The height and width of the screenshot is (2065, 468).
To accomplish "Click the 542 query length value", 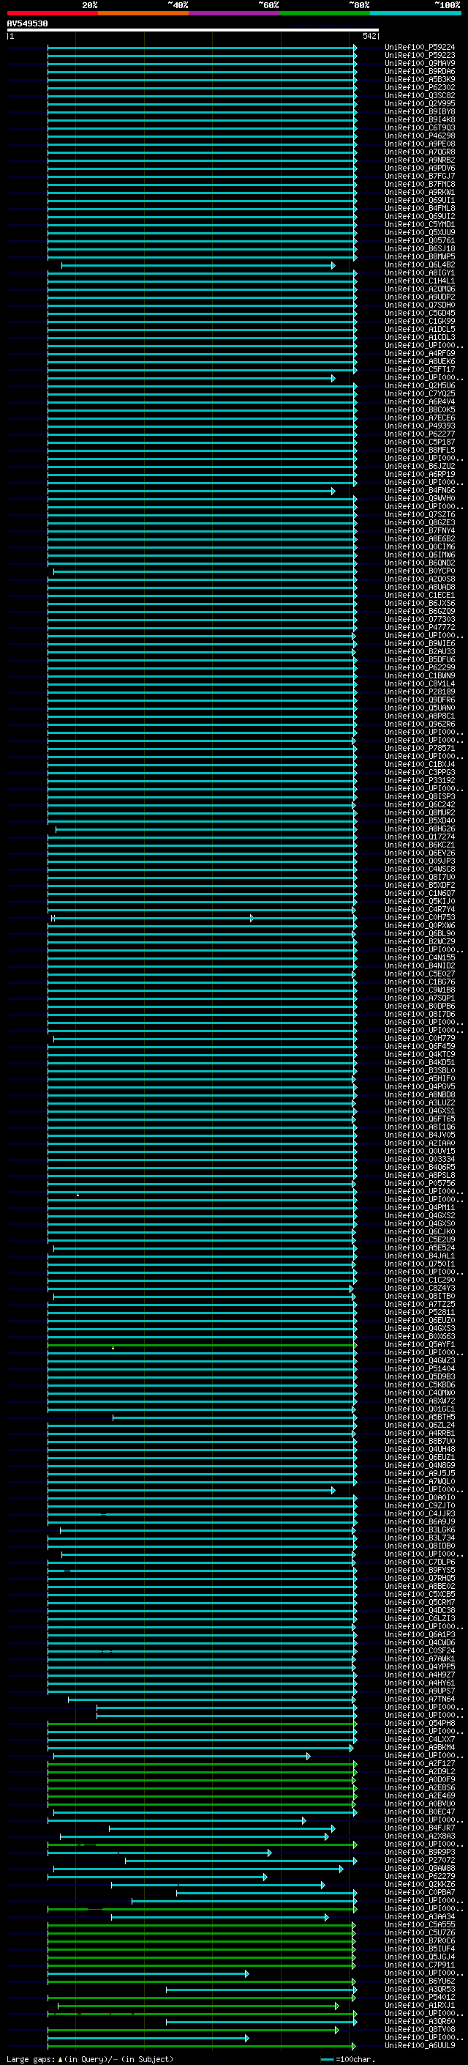I will tap(369, 36).
